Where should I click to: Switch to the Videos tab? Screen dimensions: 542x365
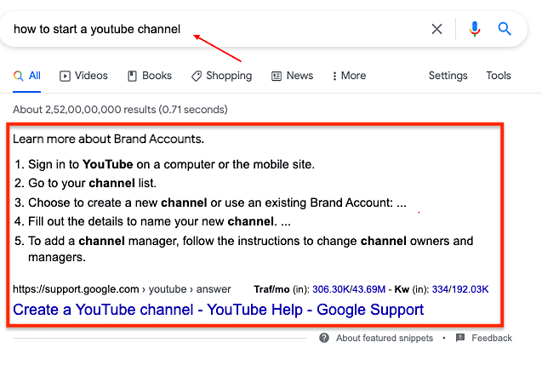pyautogui.click(x=83, y=76)
